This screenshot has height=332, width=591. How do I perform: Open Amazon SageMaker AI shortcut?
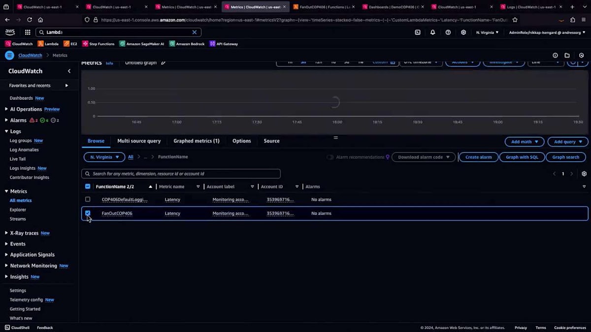(x=142, y=44)
